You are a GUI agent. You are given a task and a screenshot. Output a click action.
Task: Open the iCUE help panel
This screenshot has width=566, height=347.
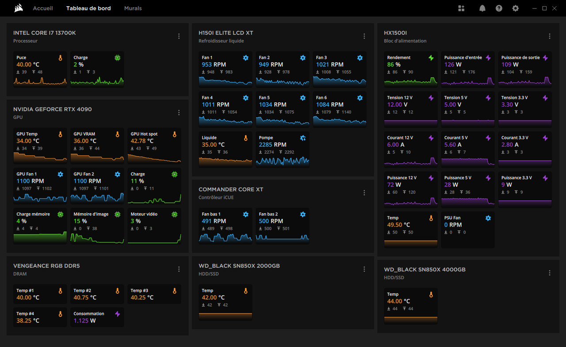click(x=499, y=8)
